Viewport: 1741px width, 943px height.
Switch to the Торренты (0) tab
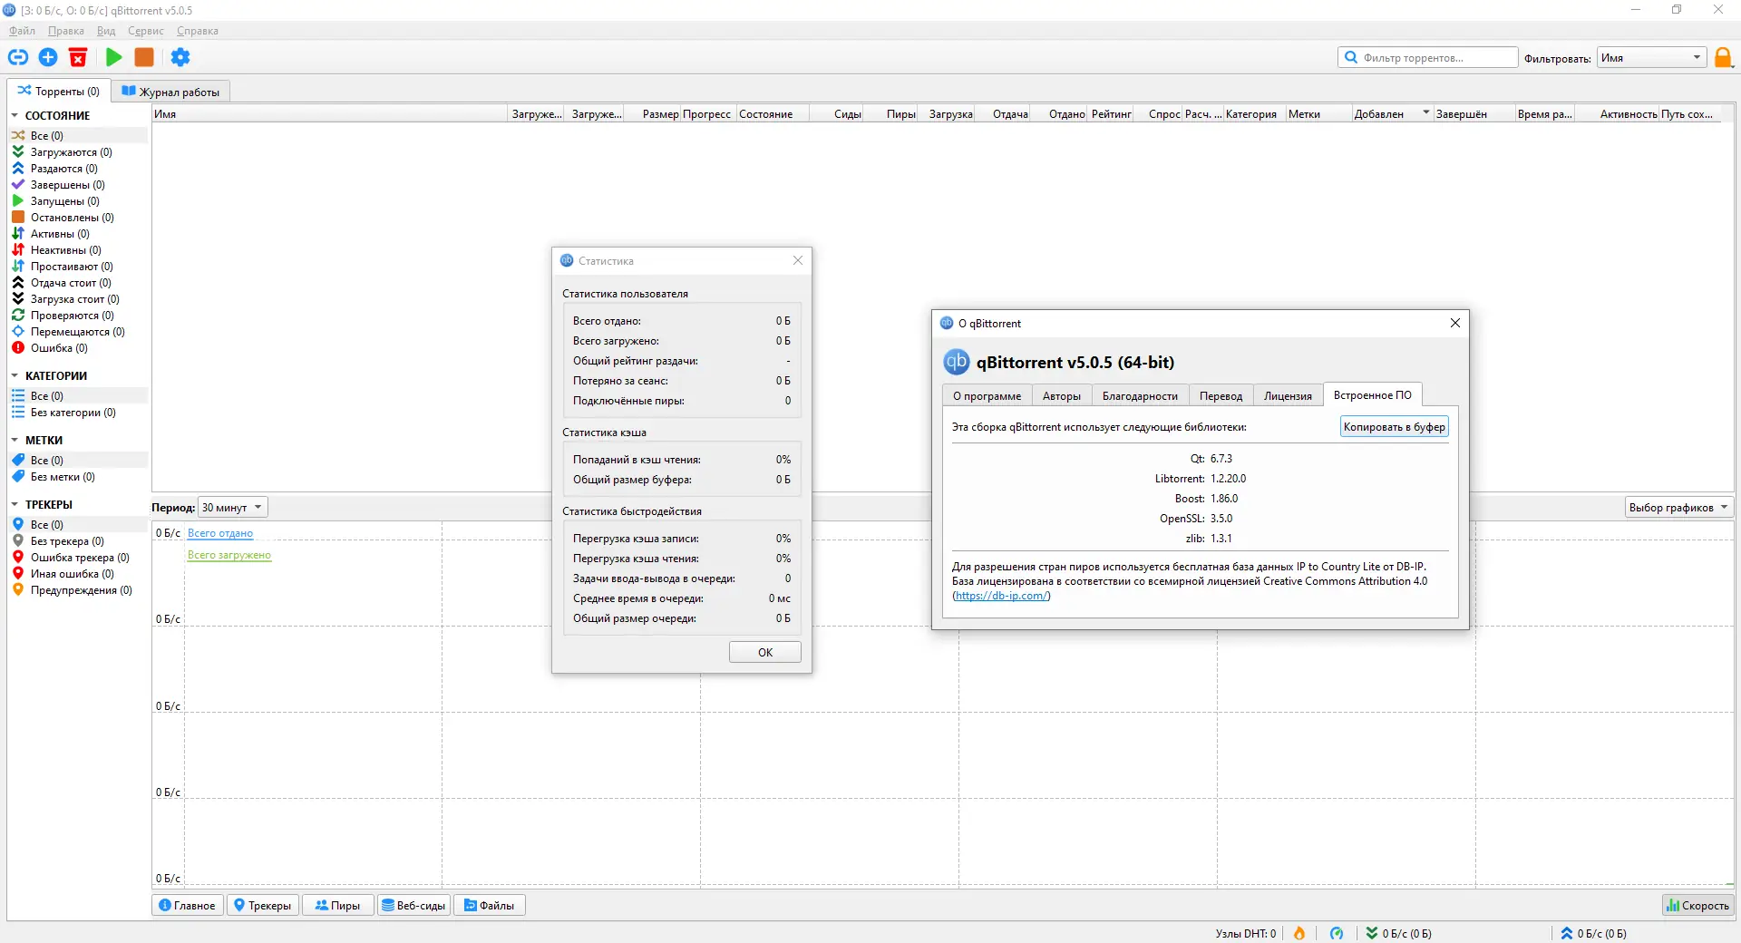click(x=59, y=92)
